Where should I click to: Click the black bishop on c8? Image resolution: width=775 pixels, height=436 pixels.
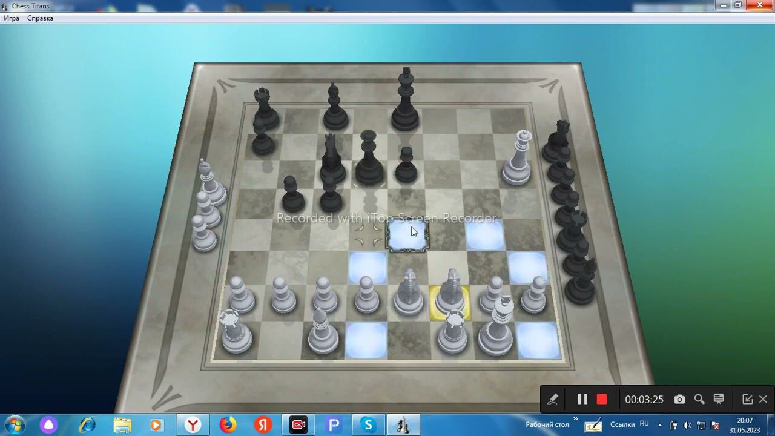tap(334, 107)
